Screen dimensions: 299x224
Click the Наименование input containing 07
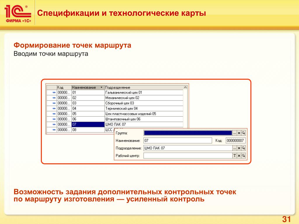[178, 141]
